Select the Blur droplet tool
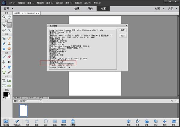 click(4, 49)
